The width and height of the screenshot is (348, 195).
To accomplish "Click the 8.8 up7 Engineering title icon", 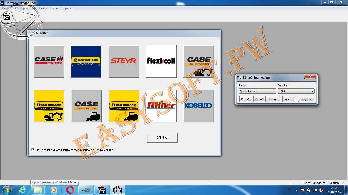I will [239, 78].
